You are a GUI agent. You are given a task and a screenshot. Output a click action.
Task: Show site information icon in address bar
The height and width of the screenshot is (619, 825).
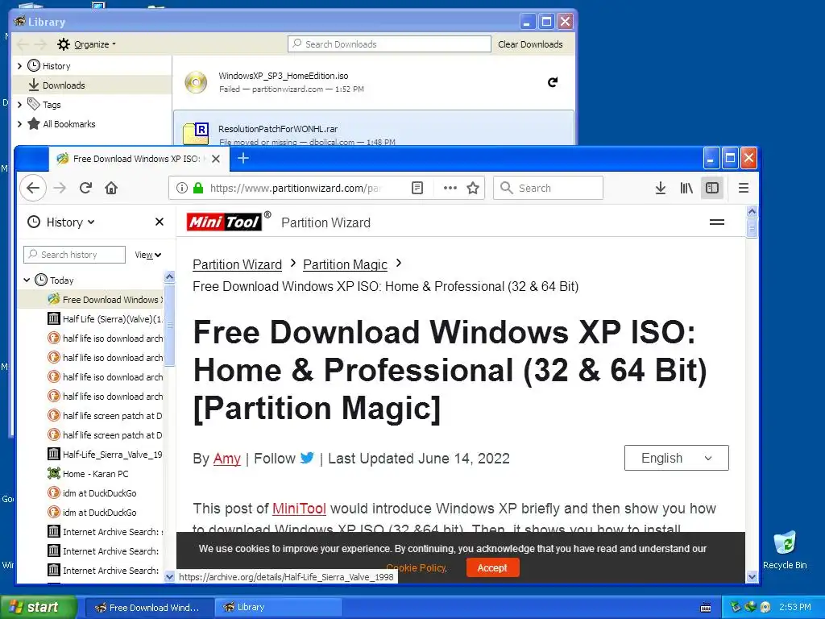pyautogui.click(x=181, y=188)
